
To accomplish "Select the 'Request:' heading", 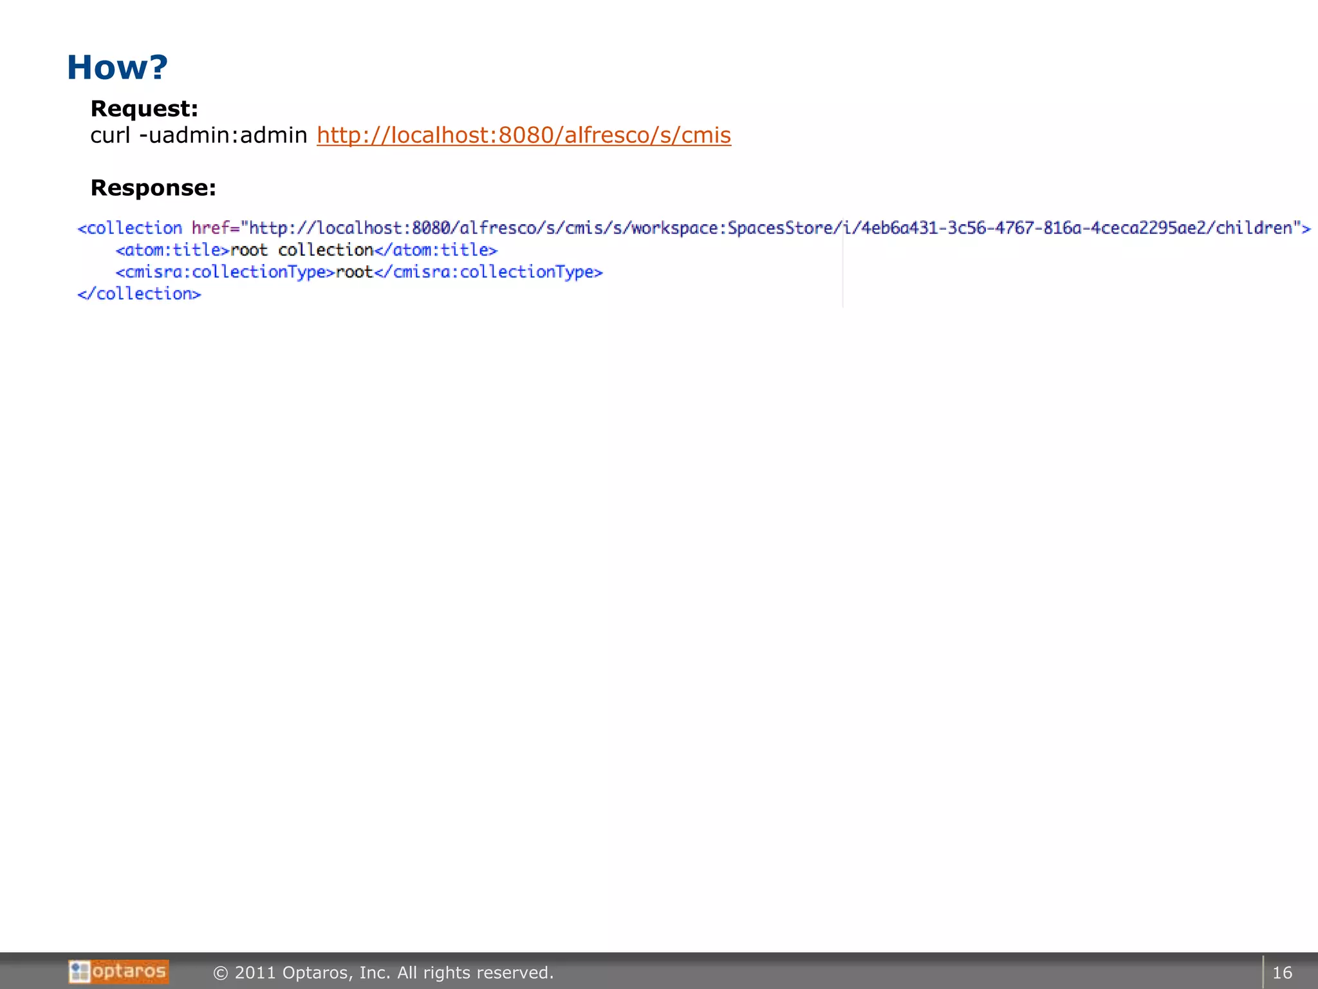I will 144,108.
